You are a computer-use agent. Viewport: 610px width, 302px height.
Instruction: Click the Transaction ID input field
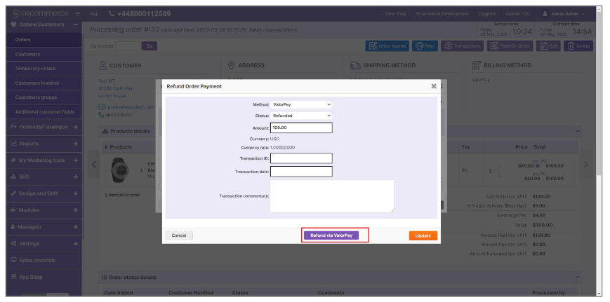coord(301,158)
